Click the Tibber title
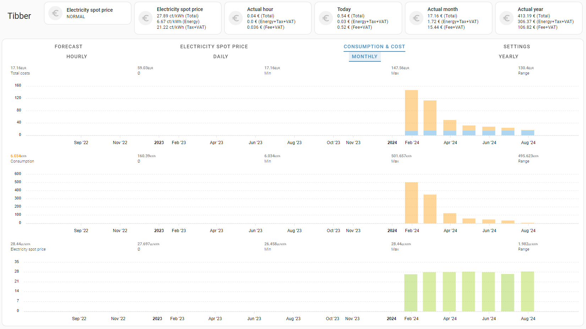 (20, 16)
